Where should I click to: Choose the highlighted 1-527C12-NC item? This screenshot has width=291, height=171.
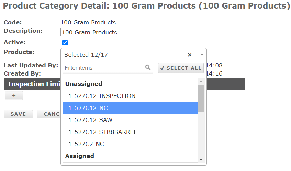click(x=130, y=108)
